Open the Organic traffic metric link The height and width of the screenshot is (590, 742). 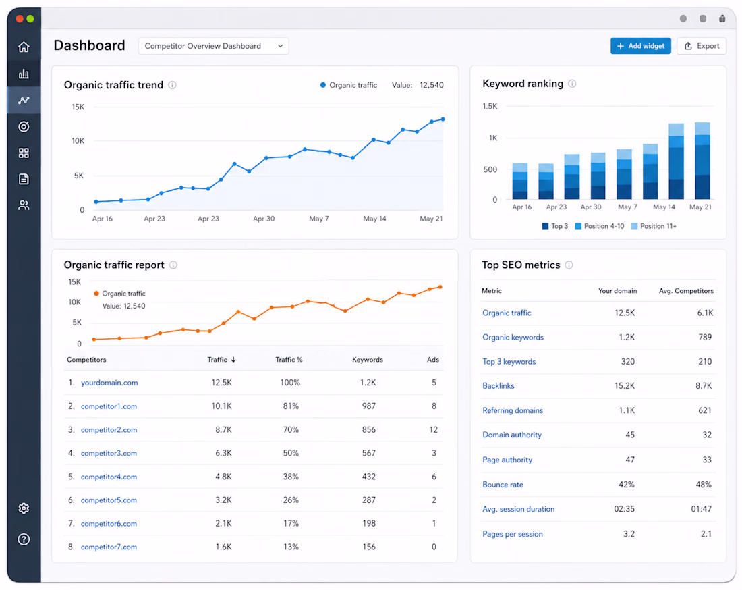tap(507, 313)
